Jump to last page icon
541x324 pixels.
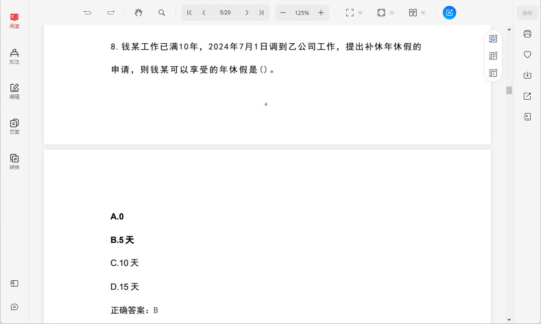[x=261, y=13]
